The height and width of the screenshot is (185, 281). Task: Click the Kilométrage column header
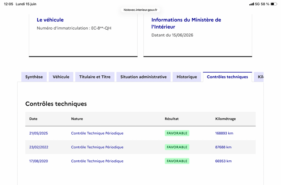pos(226,119)
